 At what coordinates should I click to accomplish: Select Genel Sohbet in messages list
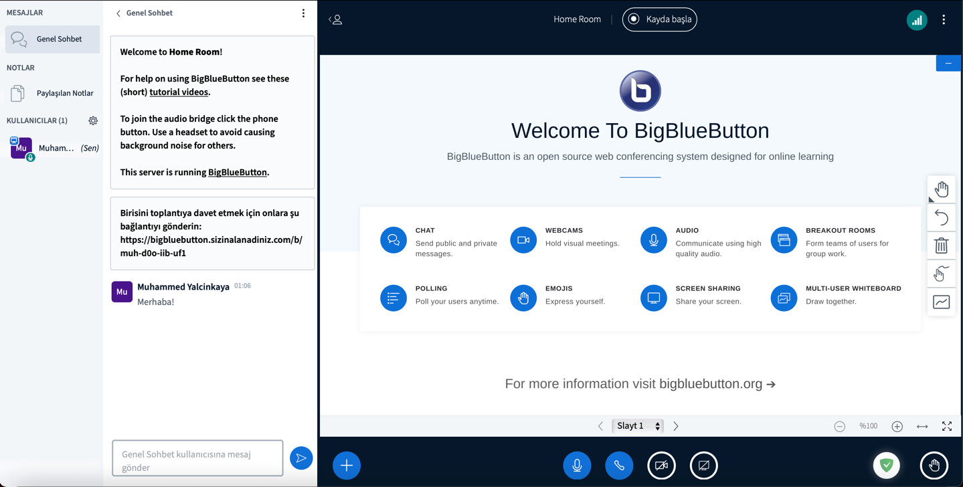point(52,39)
